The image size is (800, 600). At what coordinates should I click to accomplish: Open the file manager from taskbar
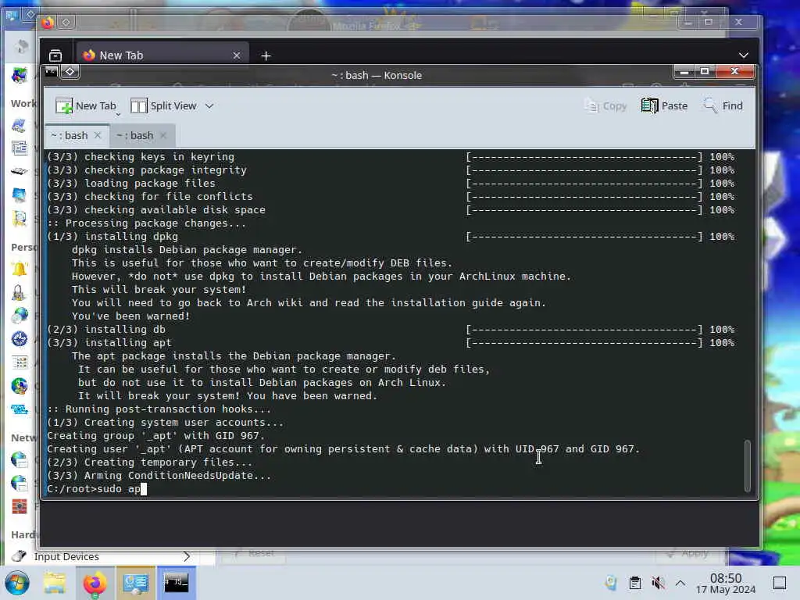pos(55,583)
